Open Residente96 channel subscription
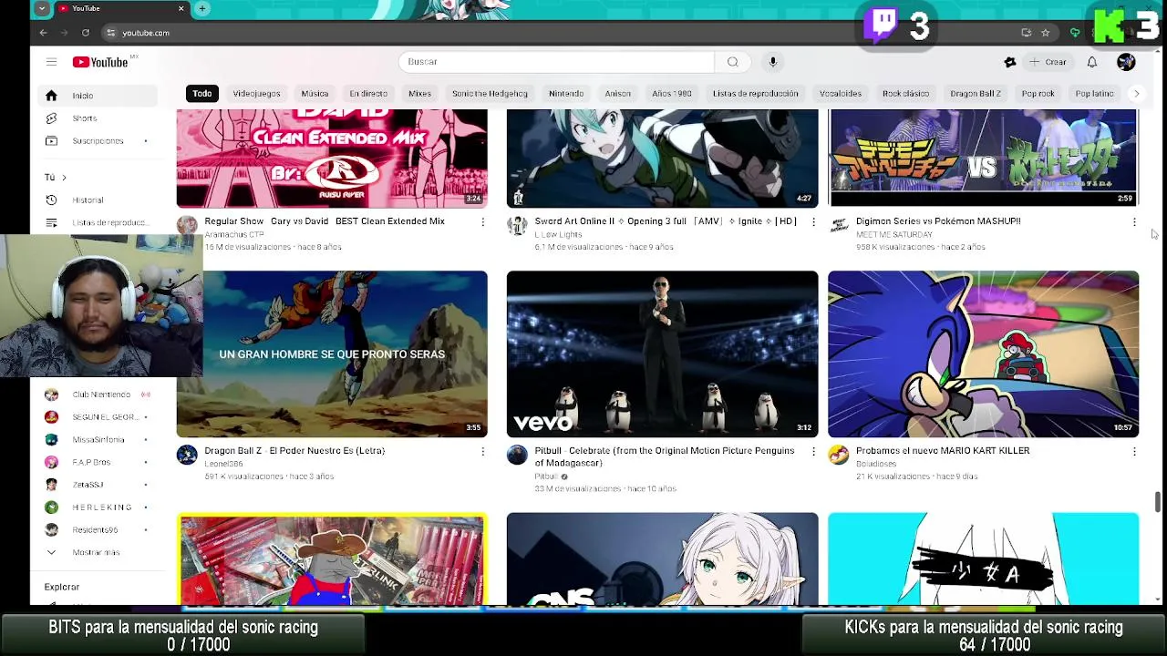 (98, 529)
